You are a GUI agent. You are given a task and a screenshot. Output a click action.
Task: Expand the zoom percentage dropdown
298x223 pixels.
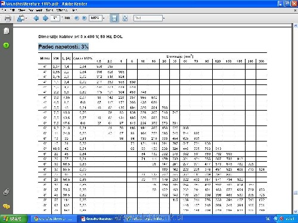104,18
